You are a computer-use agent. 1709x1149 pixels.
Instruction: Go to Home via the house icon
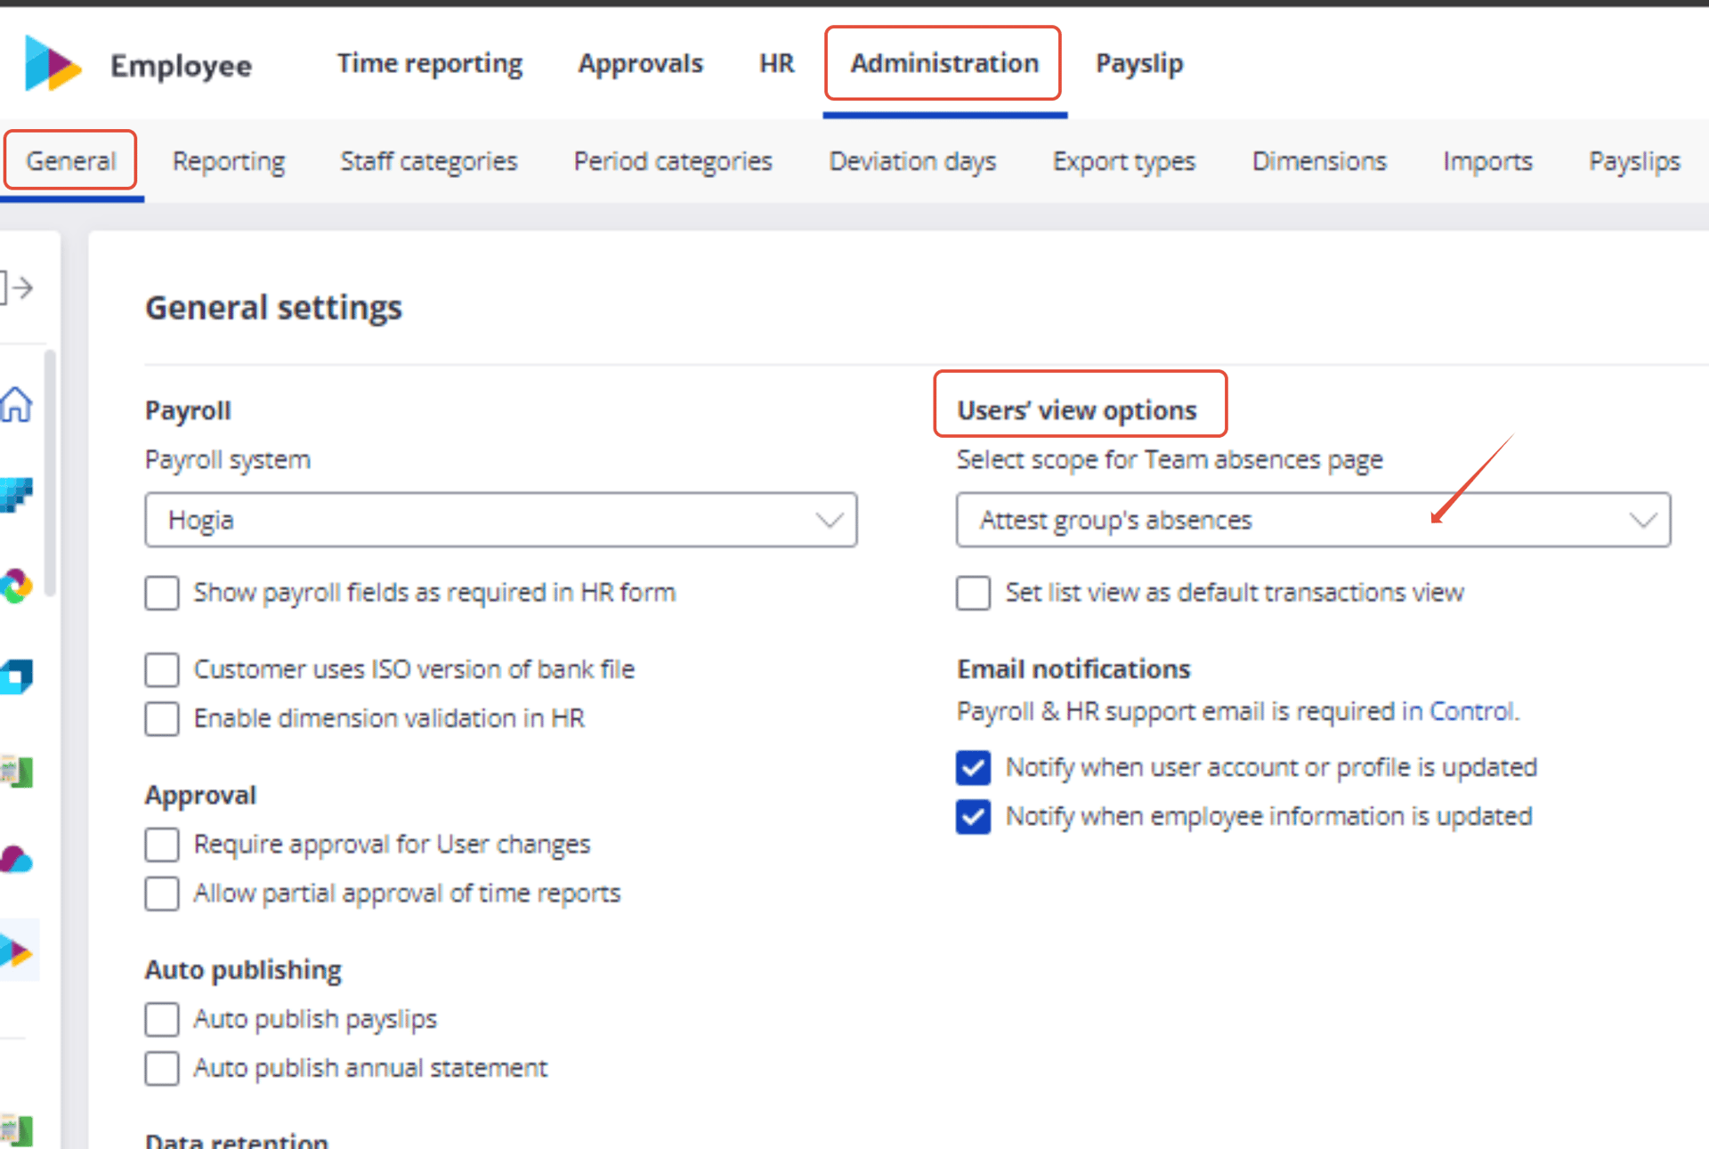pos(16,404)
